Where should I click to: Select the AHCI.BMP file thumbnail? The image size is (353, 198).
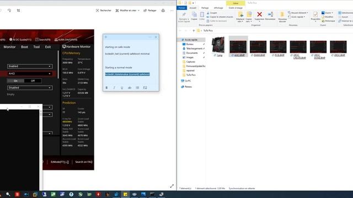[x=238, y=47]
